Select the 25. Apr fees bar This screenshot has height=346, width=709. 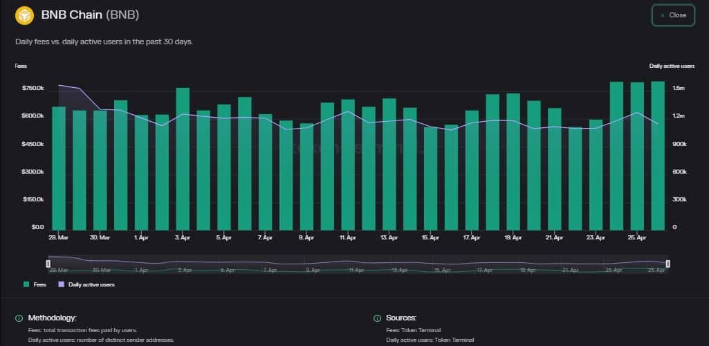637,156
